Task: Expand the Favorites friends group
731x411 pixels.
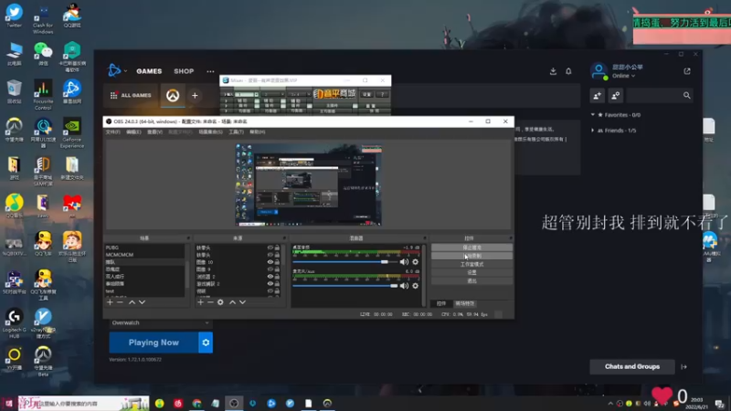Action: point(593,115)
